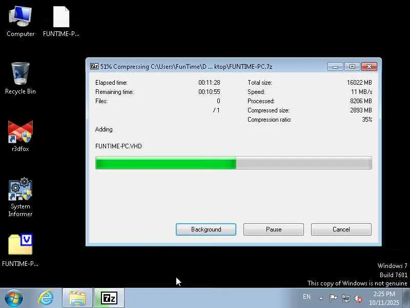Open the Computer desktop icon

[x=20, y=22]
